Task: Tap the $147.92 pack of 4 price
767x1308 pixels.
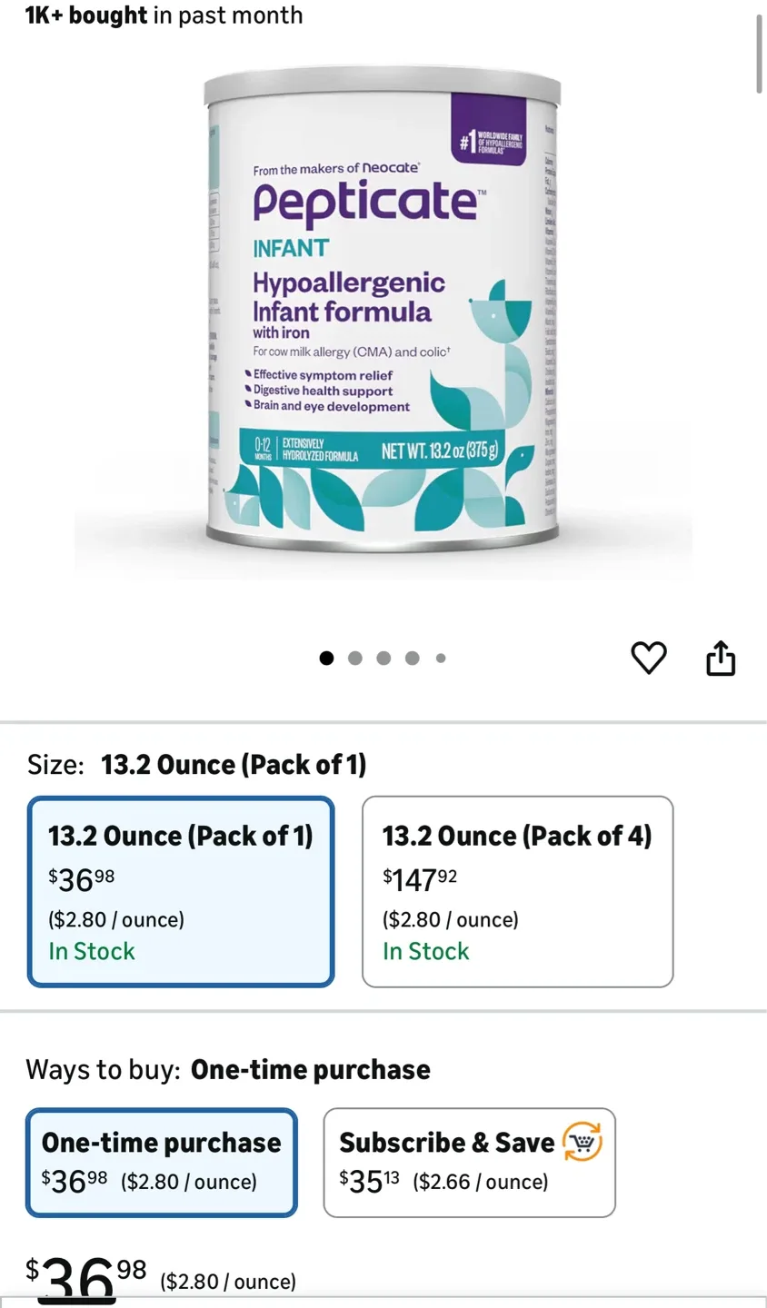Action: [x=420, y=878]
